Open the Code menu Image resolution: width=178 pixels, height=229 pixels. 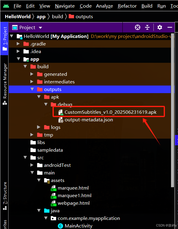86,6
